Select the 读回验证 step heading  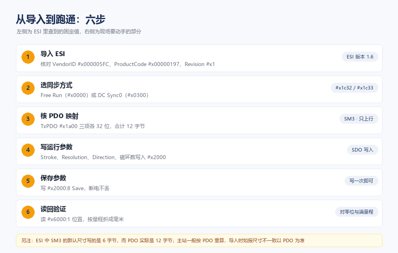coord(53,209)
